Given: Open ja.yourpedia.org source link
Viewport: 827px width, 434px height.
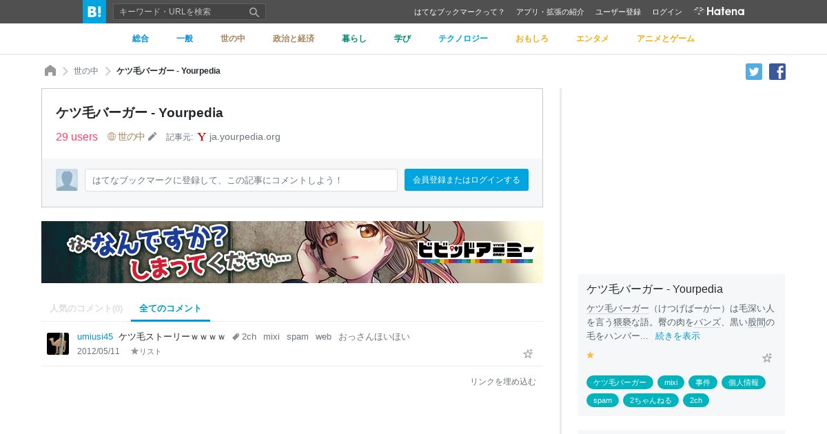Looking at the screenshot, I should 245,136.
